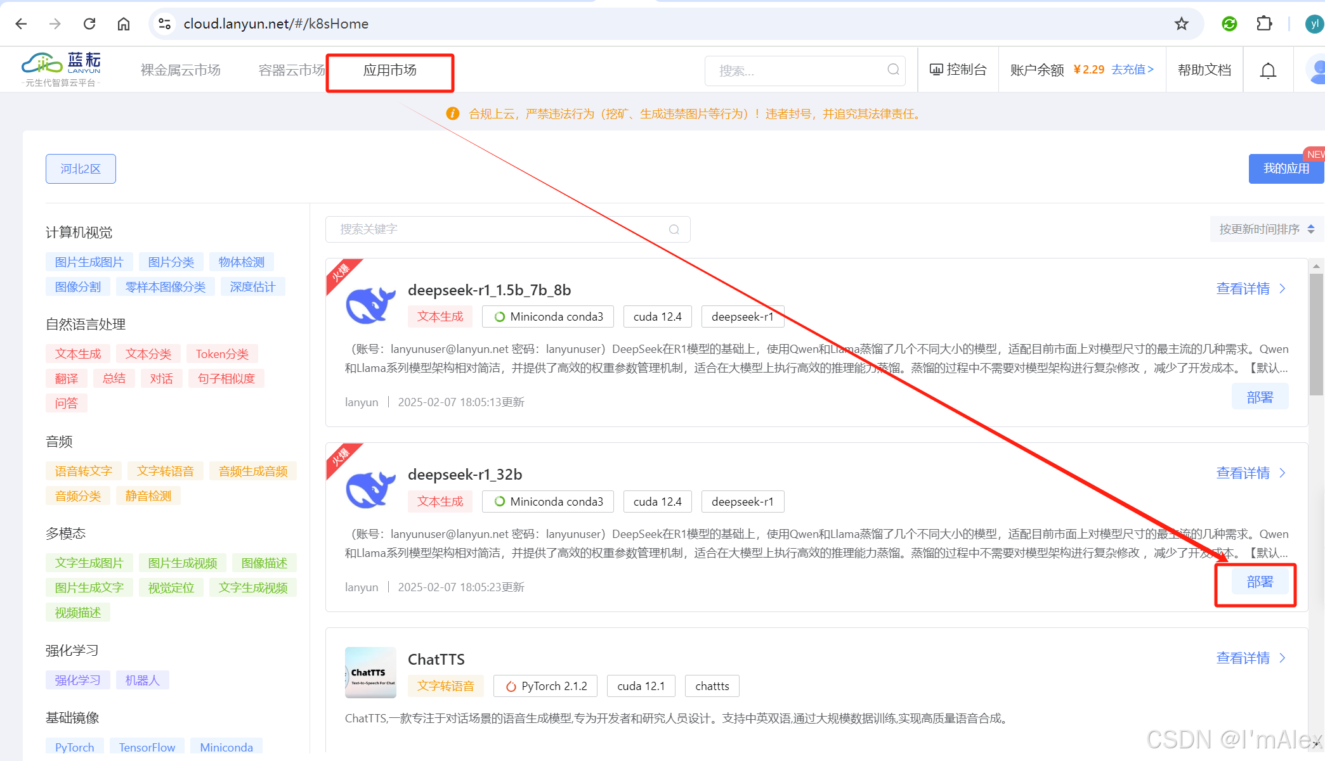Image resolution: width=1325 pixels, height=761 pixels.
Task: Filter by 图片分类 tag
Action: point(171,262)
